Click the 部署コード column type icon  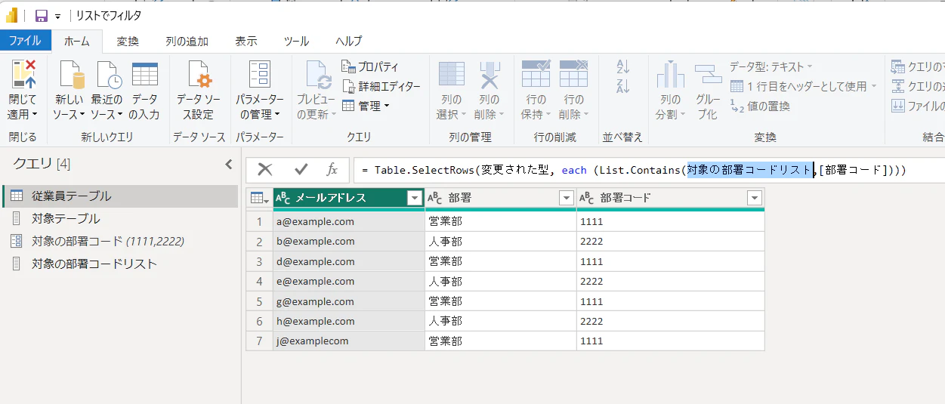[x=587, y=198]
